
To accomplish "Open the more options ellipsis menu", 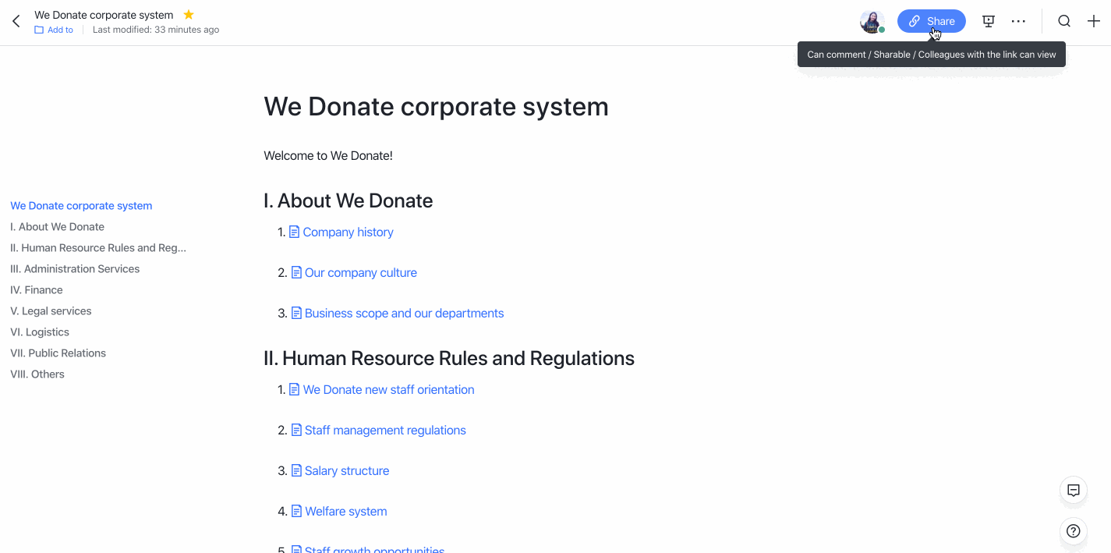I will click(1018, 21).
